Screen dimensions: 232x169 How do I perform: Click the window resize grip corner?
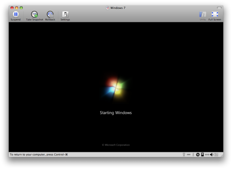pyautogui.click(x=222, y=155)
